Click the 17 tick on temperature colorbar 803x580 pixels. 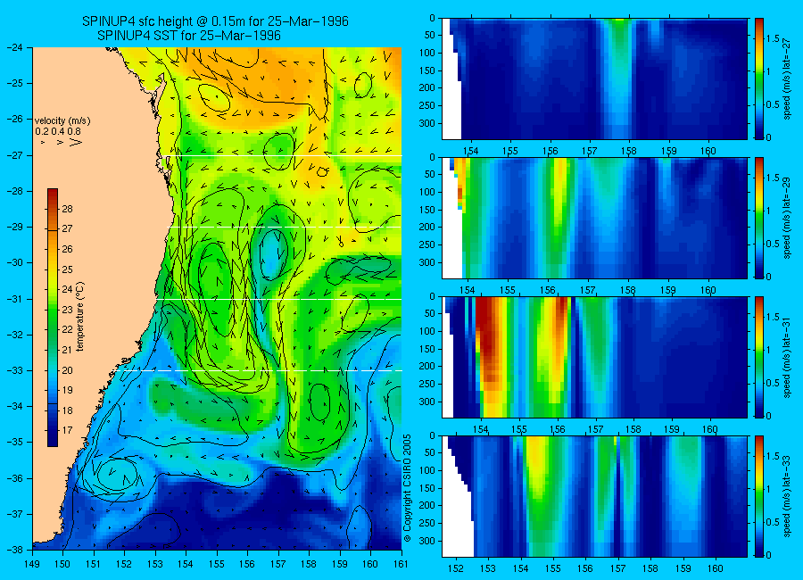click(x=67, y=430)
